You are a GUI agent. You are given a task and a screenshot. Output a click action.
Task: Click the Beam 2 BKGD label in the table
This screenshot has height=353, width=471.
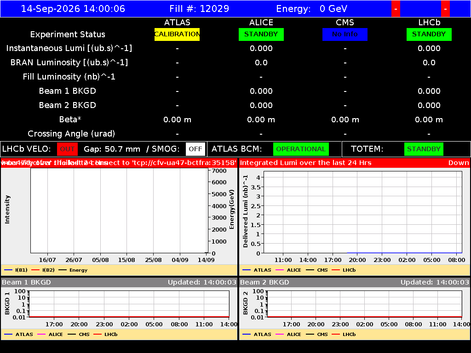68,105
